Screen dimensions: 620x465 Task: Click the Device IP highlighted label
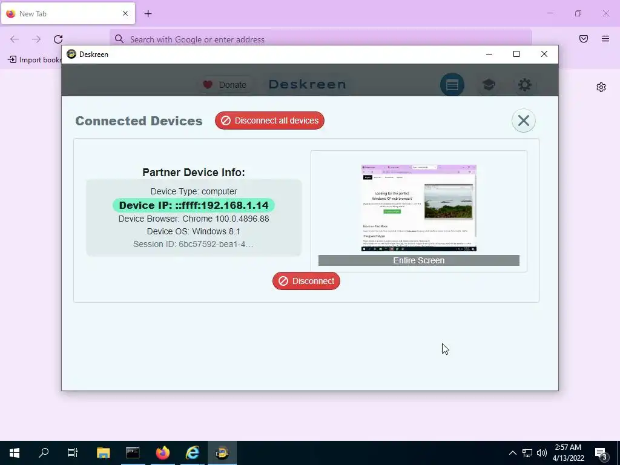click(194, 205)
